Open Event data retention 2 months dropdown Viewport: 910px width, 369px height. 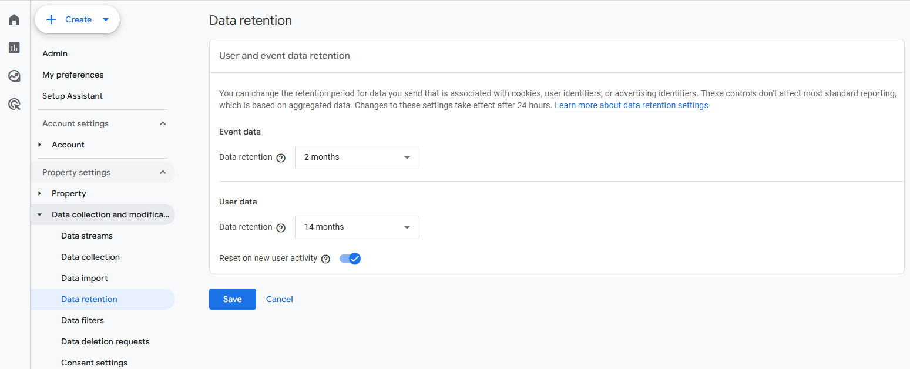click(357, 157)
